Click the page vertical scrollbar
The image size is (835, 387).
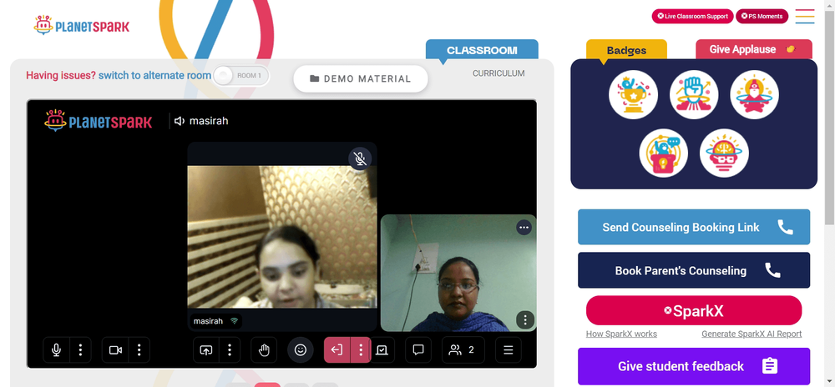pyautogui.click(x=830, y=117)
